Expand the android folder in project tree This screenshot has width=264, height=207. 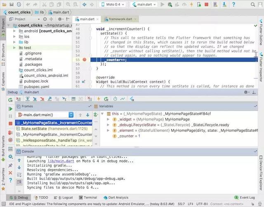(14, 31)
